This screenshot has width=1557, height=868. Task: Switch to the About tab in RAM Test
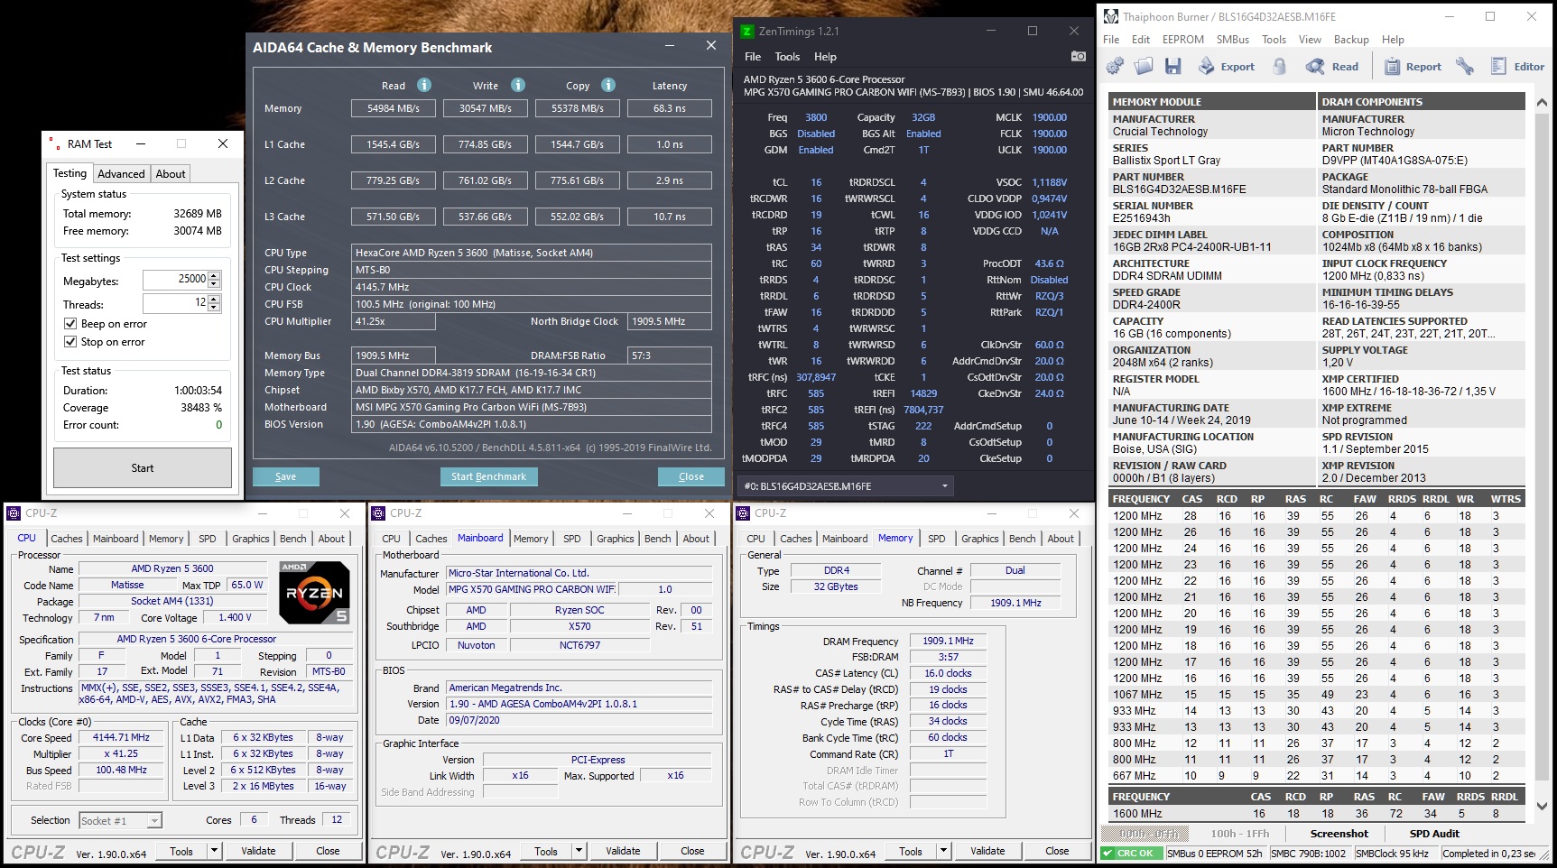(x=171, y=174)
